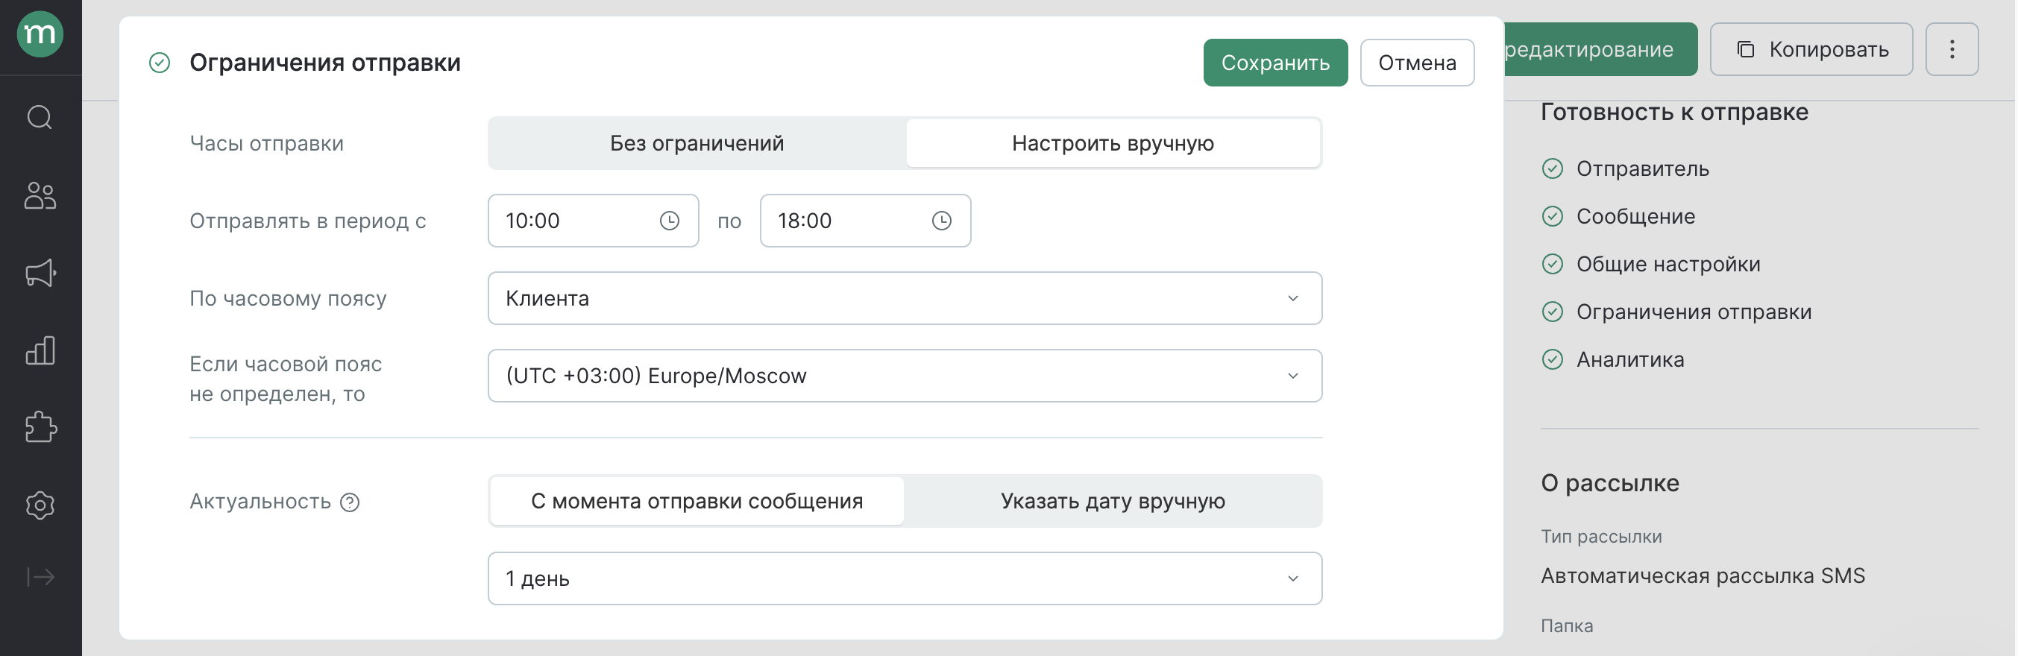Click the По часовому поясу label
This screenshot has width=2018, height=656.
point(288,298)
